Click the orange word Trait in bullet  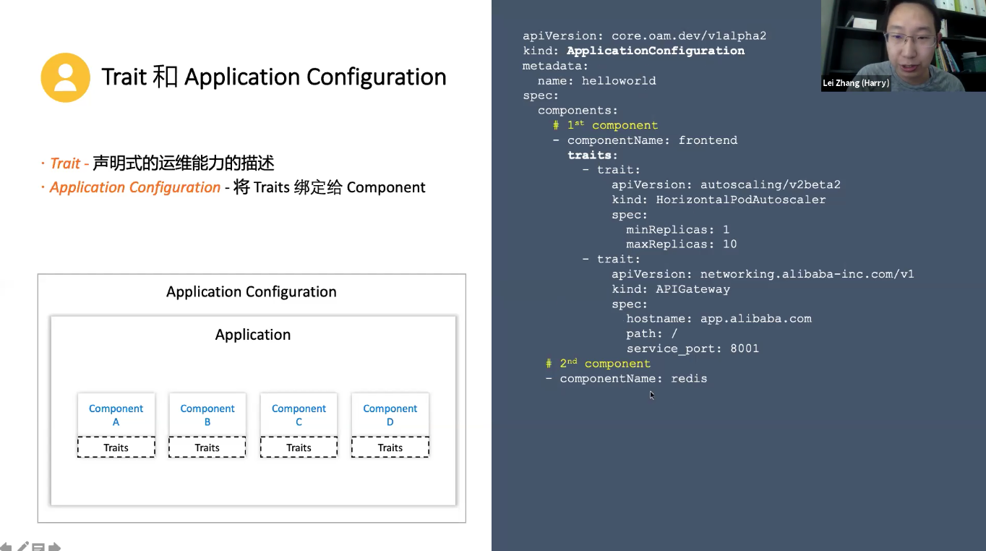coord(65,163)
